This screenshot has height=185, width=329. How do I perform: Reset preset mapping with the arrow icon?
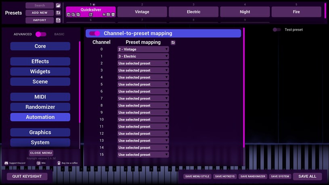pyautogui.click(x=173, y=43)
